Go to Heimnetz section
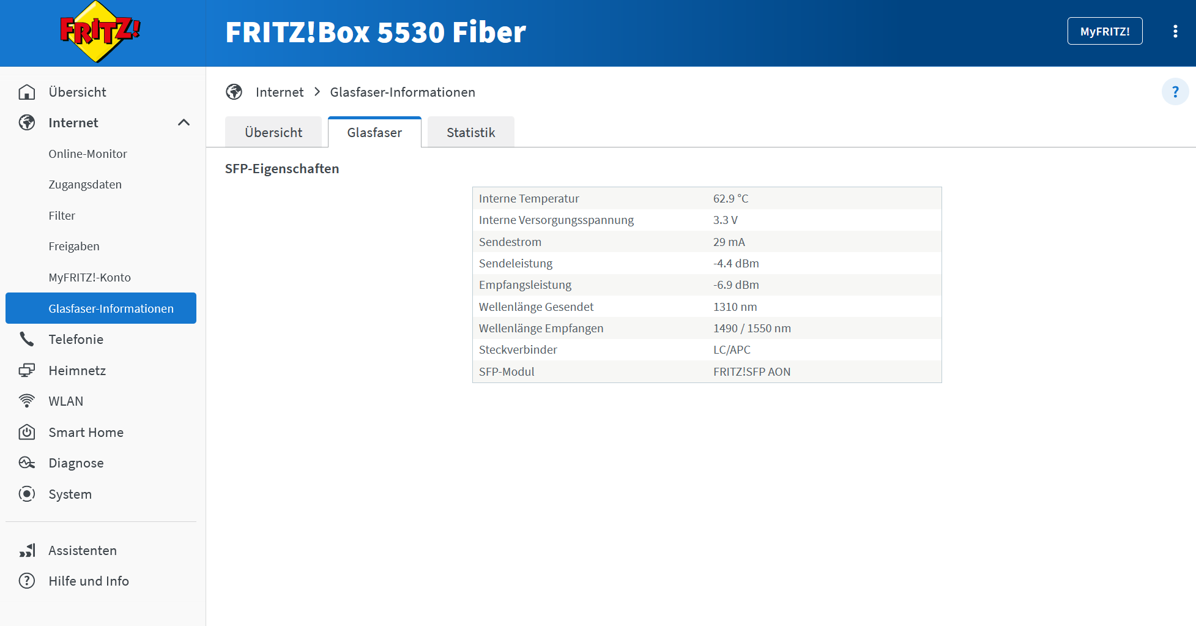The height and width of the screenshot is (626, 1196). point(77,370)
